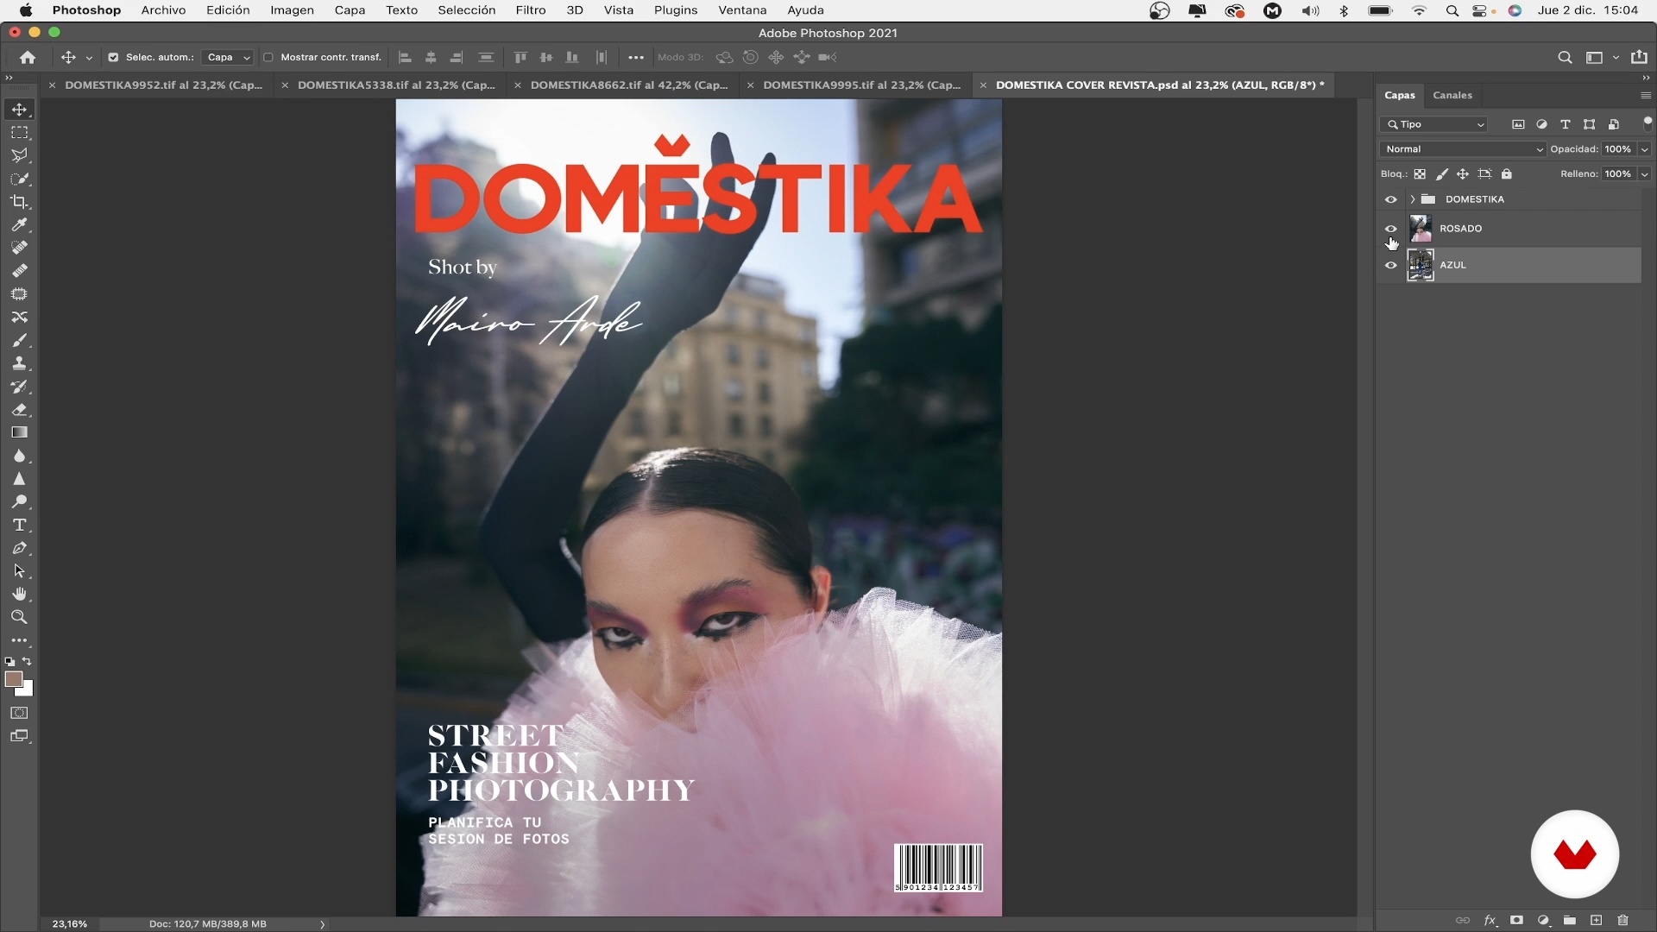The width and height of the screenshot is (1657, 932).
Task: Toggle lock transparent pixels
Action: (x=1420, y=174)
